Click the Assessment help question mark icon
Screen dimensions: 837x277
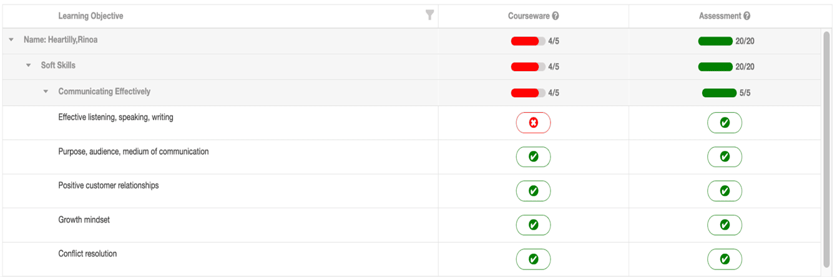click(x=746, y=16)
